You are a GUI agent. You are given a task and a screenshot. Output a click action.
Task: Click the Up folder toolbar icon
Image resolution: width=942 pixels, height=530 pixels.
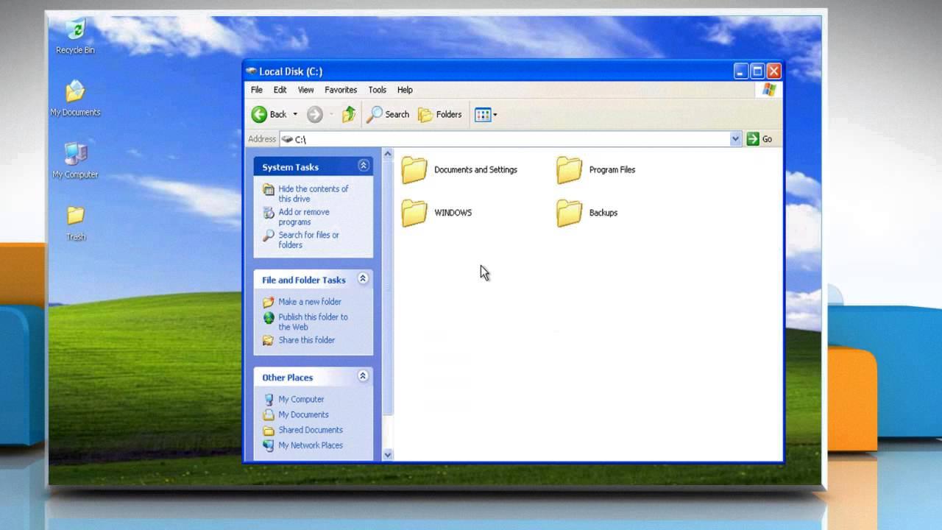349,114
